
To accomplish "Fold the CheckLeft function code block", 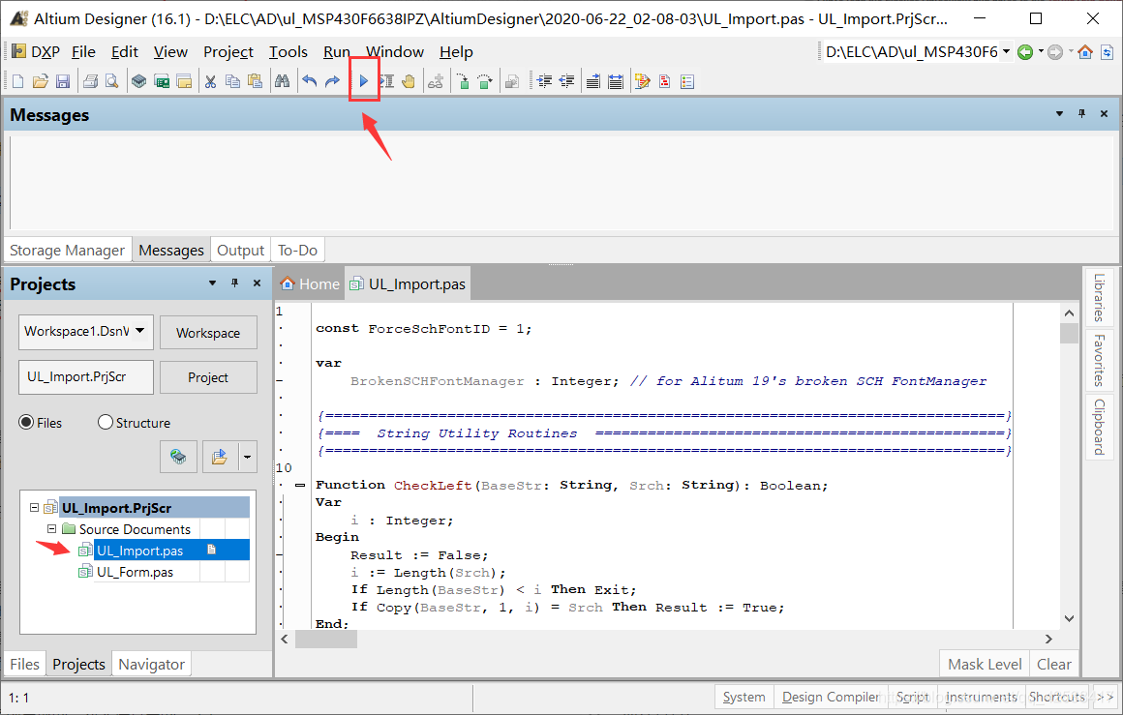I will point(300,486).
